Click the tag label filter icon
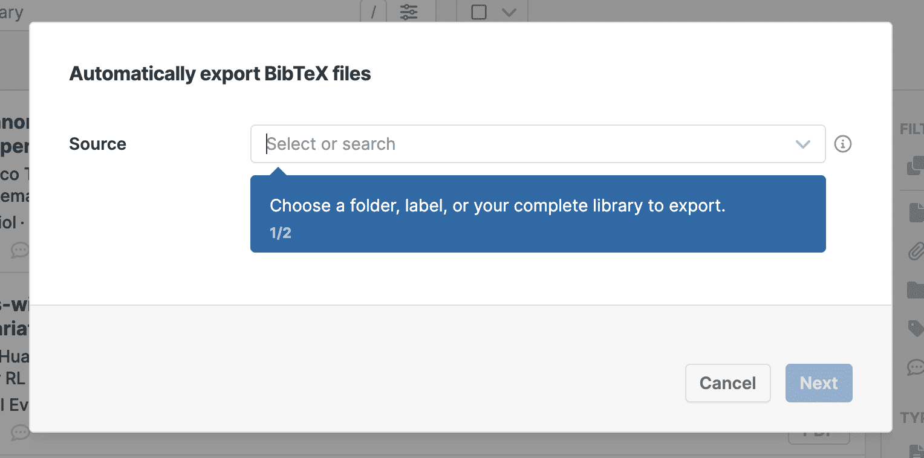 coord(916,328)
